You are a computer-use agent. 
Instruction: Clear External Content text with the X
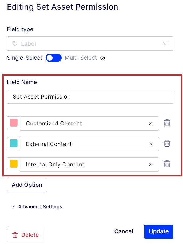point(151,144)
